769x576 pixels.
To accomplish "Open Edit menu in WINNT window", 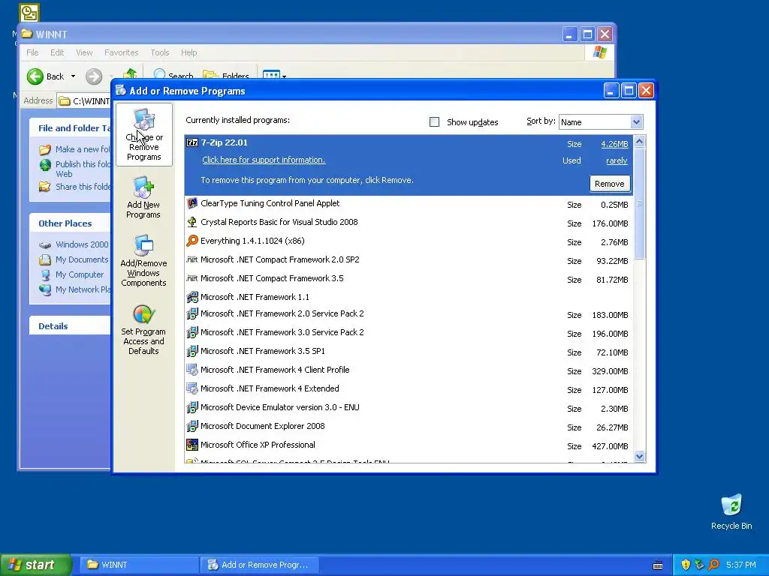I will tap(57, 52).
